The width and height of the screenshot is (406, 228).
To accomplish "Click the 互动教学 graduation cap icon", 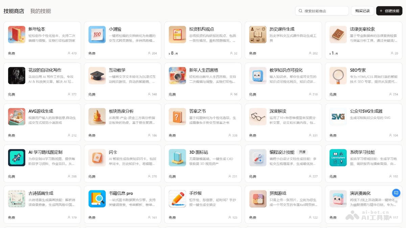I will tap(97, 75).
